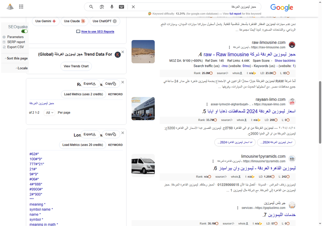
Task: Start voice search with the microphone
Action: 112,6
